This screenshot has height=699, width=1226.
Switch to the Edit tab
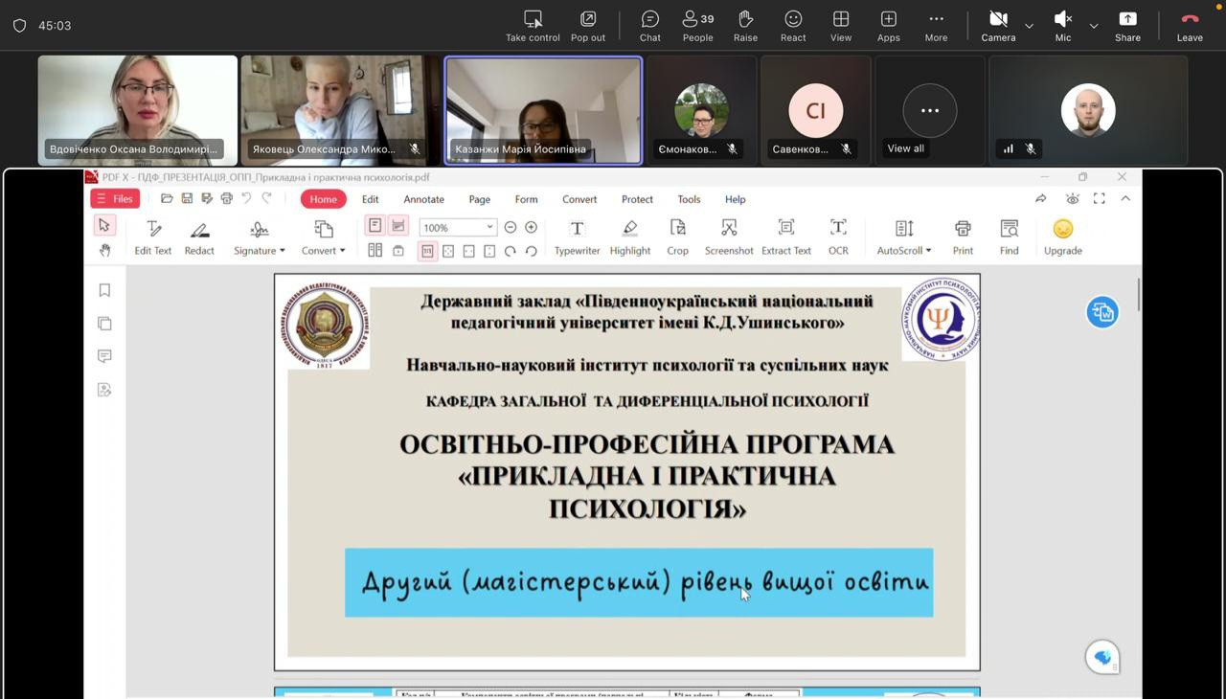371,199
